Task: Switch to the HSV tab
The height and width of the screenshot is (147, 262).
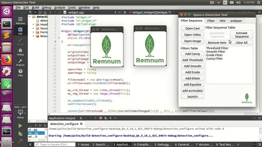Action: point(222,21)
